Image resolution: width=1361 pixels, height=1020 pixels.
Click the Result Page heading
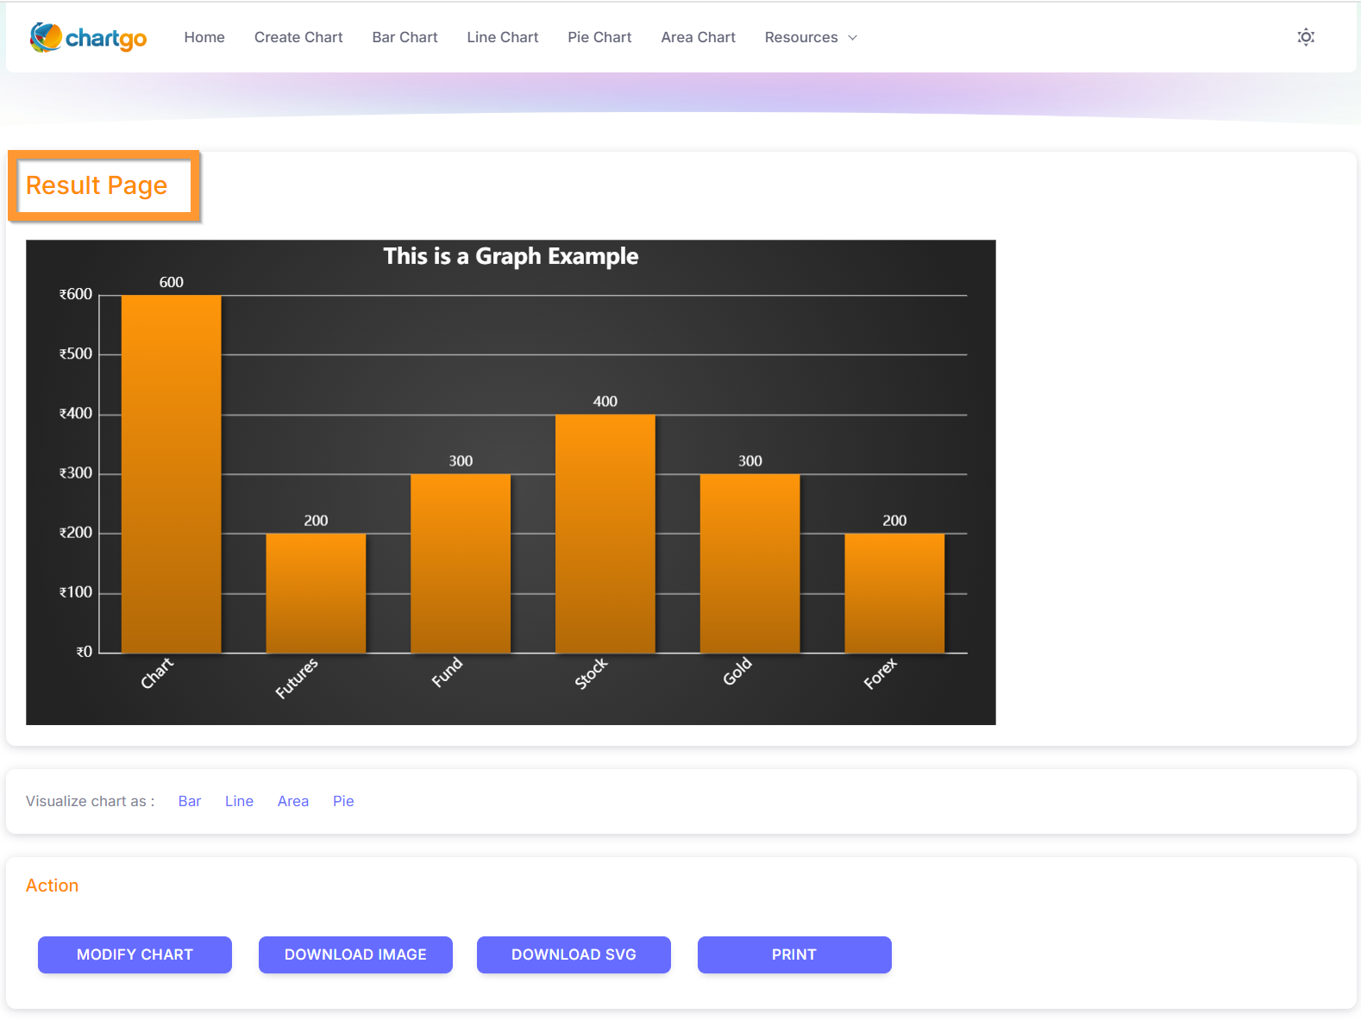click(97, 185)
